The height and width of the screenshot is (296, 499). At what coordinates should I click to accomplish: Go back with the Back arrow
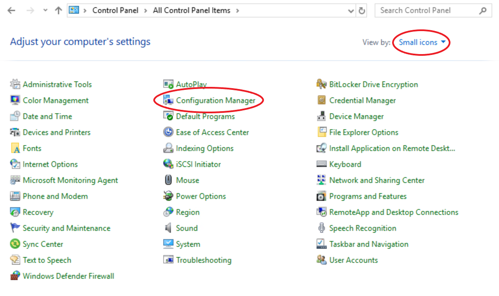(x=11, y=11)
